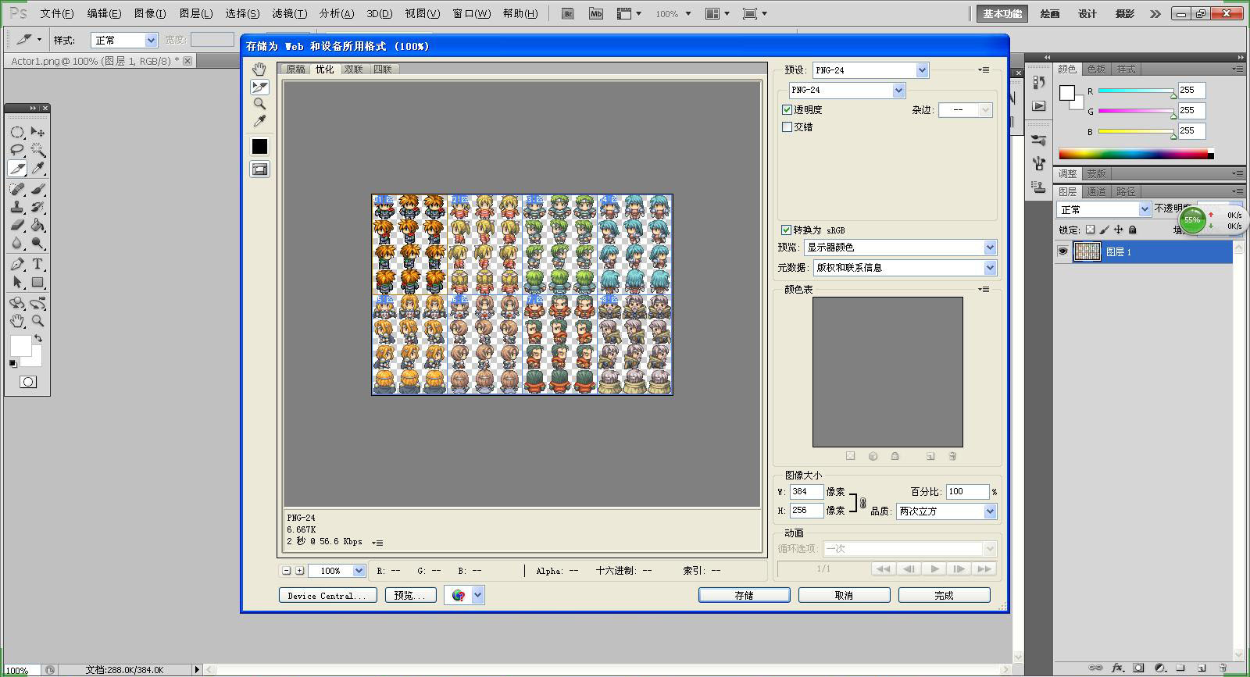This screenshot has height=677, width=1250.
Task: Select the Paint Bucket tool
Action: coord(37,226)
